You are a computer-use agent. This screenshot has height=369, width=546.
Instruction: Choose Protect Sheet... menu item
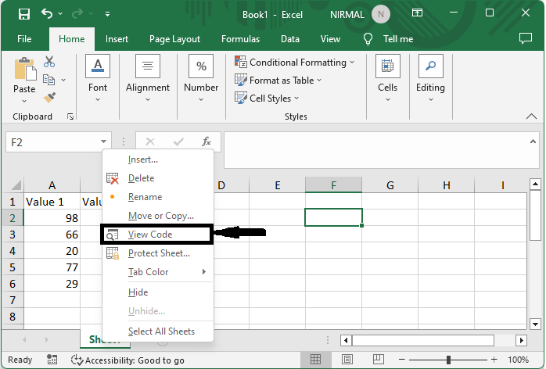[158, 253]
